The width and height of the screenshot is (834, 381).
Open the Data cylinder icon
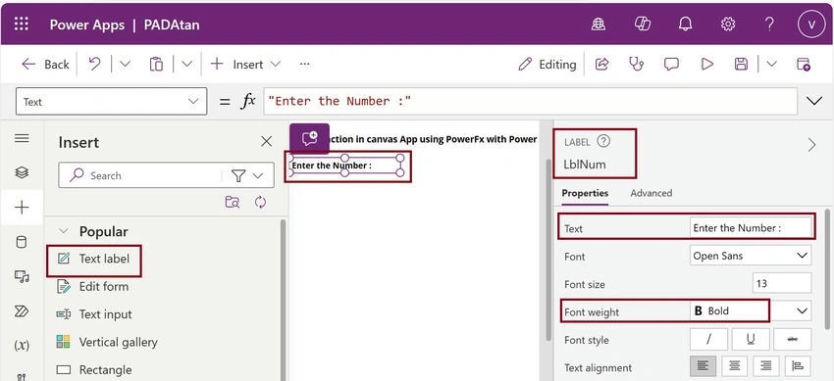tap(22, 242)
